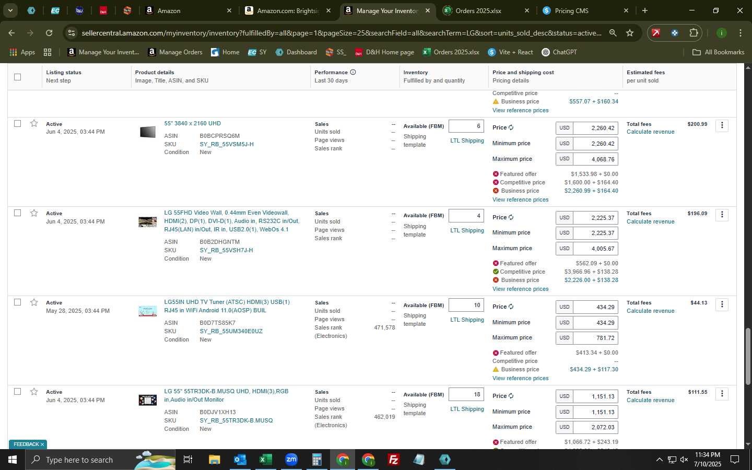The width and height of the screenshot is (752, 470).
Task: Switch to the Orders 2025.xlsx tab
Action: (486, 10)
